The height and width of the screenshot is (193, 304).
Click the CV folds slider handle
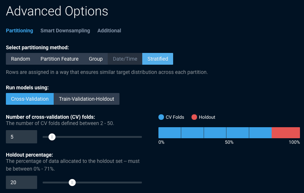coord(52,137)
